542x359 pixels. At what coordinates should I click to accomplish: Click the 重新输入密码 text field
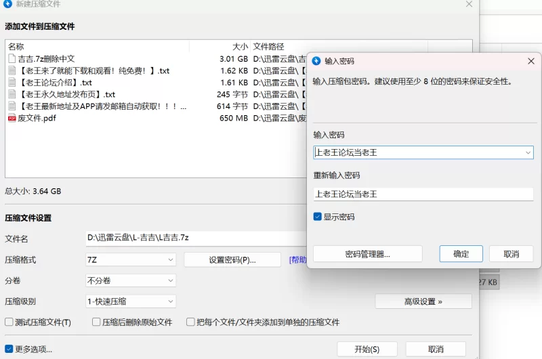click(423, 194)
